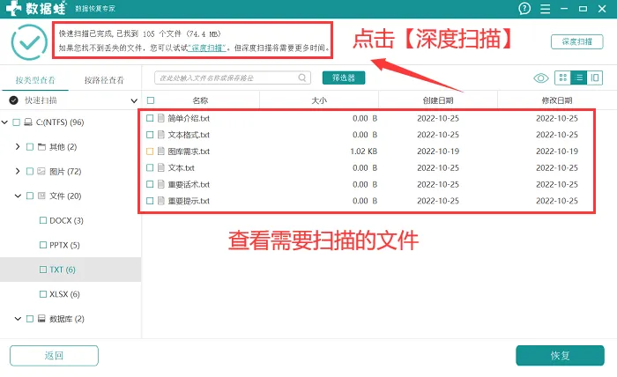Check the XLSX (6) checkbox

click(x=43, y=293)
